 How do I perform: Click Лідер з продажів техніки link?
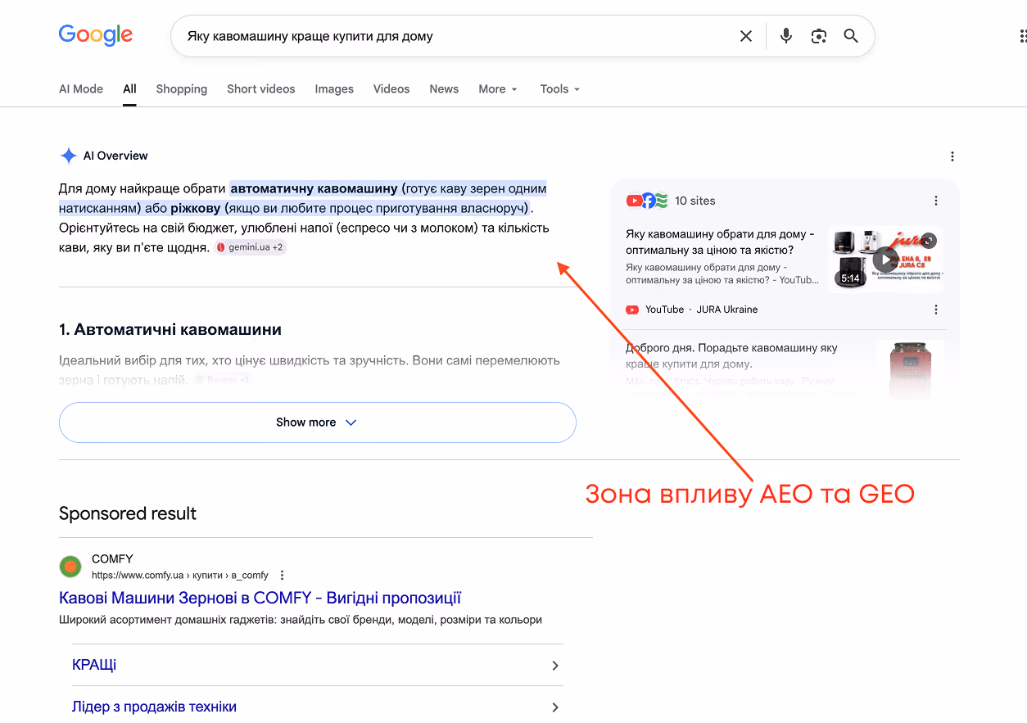154,707
